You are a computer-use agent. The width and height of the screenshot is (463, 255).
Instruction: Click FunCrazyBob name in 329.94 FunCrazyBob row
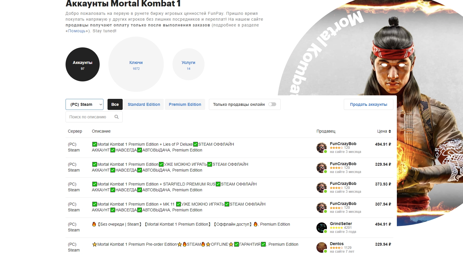coord(343,164)
